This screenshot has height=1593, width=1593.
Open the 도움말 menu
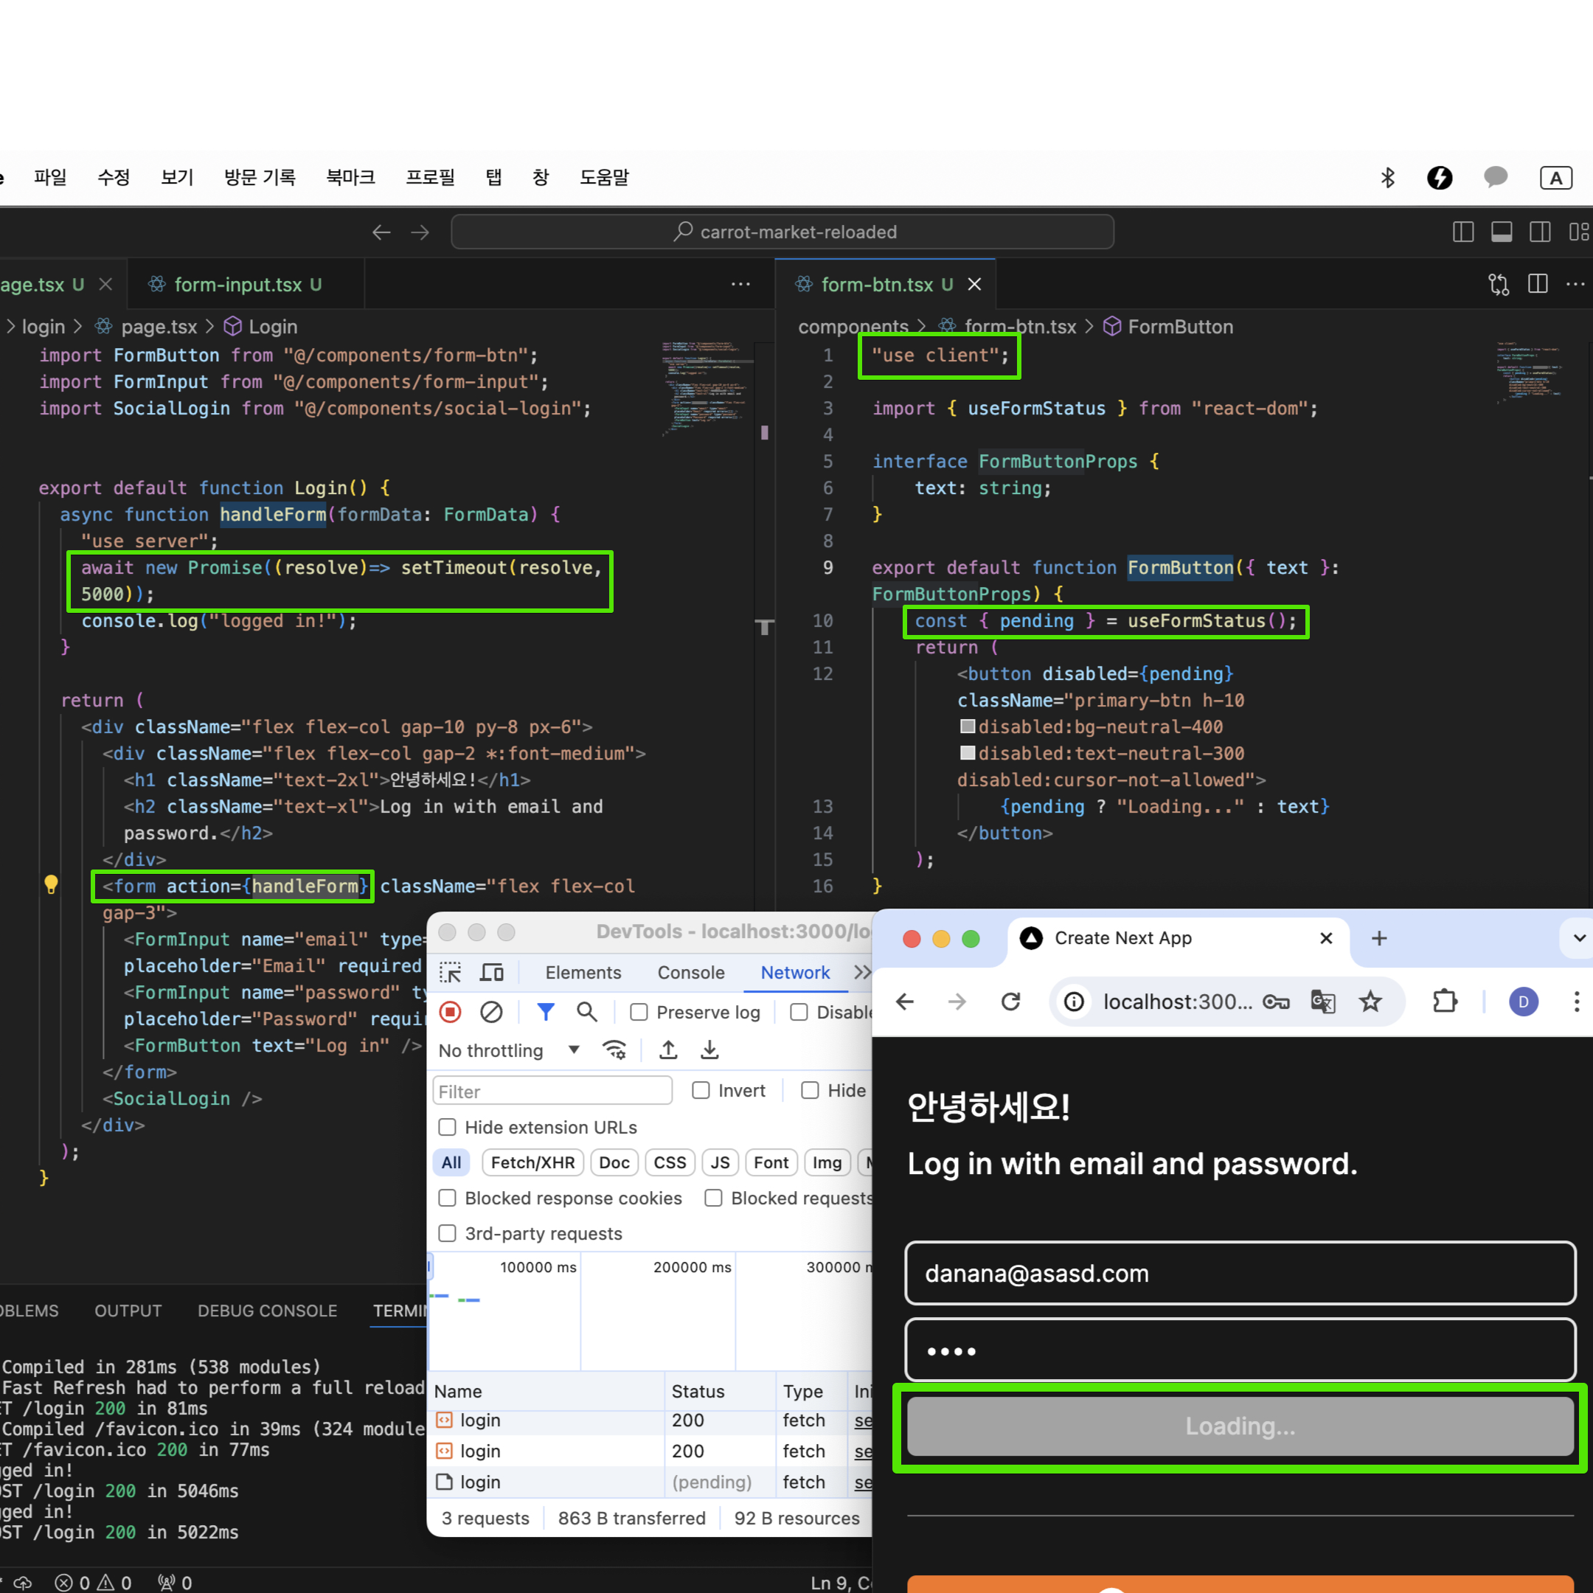(x=605, y=177)
